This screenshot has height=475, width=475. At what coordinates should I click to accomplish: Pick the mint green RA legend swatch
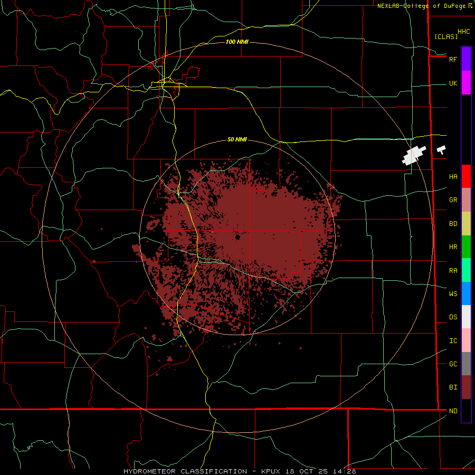click(466, 270)
